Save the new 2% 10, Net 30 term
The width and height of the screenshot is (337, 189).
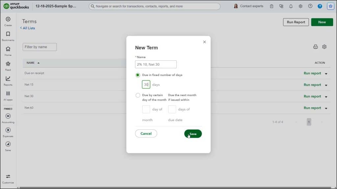[x=193, y=134]
